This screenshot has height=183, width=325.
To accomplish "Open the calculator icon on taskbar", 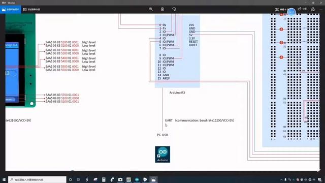I will pos(104,179).
